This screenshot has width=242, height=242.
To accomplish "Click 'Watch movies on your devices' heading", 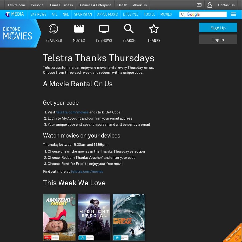I will coord(81,136).
